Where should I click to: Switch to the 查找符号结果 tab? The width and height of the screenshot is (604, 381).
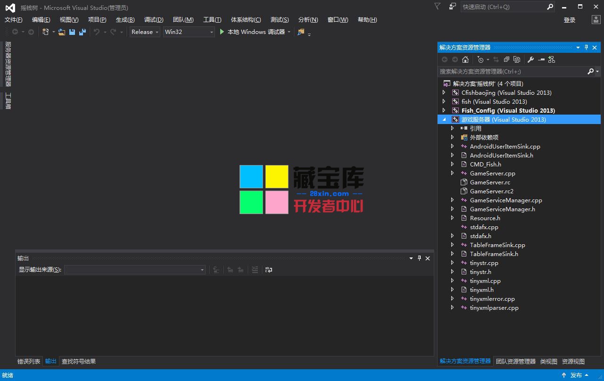(x=79, y=362)
